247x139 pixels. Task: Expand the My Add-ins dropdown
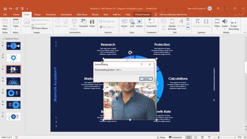tap(116, 27)
